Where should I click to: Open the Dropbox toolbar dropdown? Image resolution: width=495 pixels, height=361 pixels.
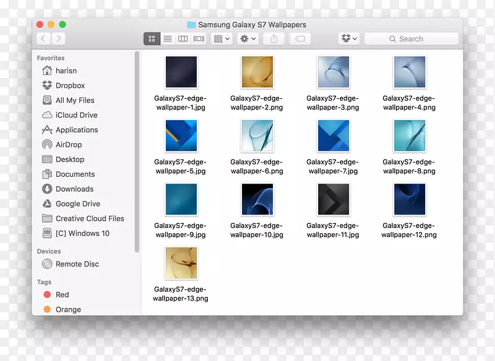(x=349, y=39)
